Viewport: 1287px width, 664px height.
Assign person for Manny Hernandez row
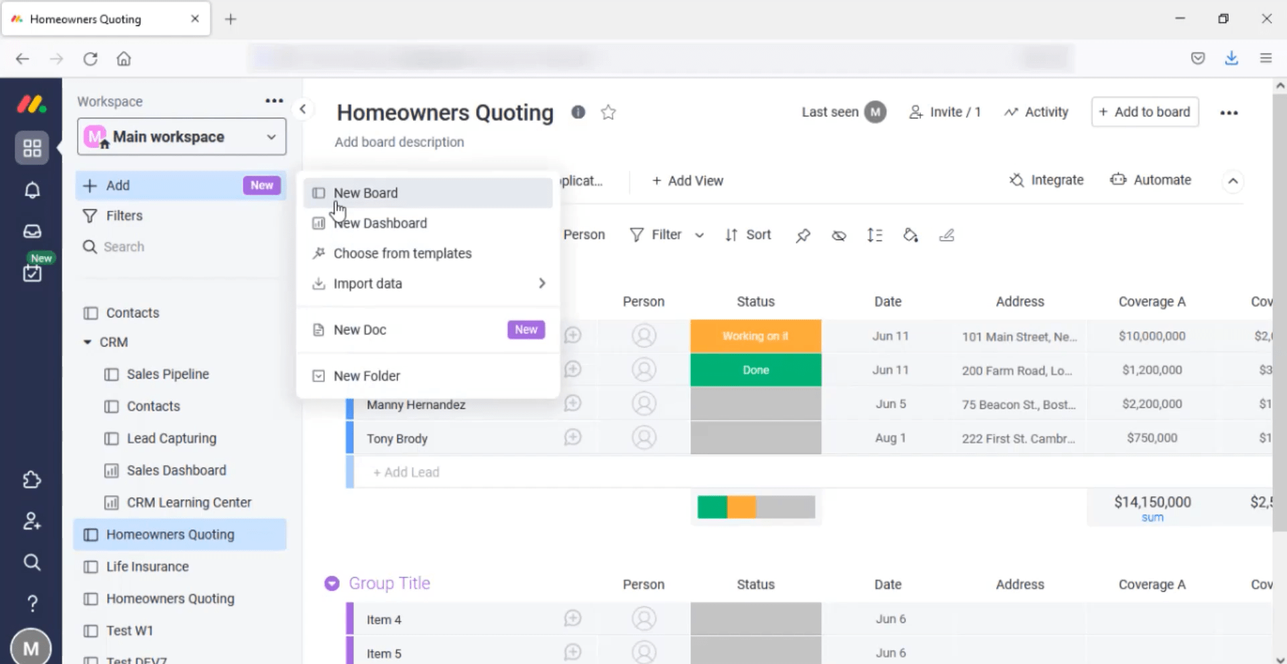point(643,403)
